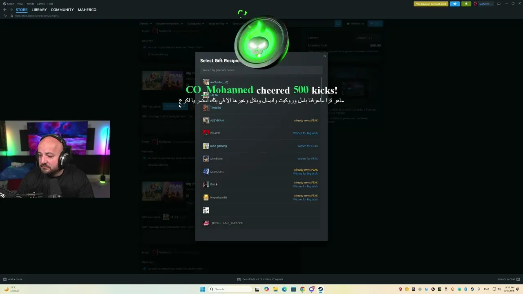Image resolution: width=523 pixels, height=294 pixels.
Task: Open the Help menu
Action: tap(50, 4)
